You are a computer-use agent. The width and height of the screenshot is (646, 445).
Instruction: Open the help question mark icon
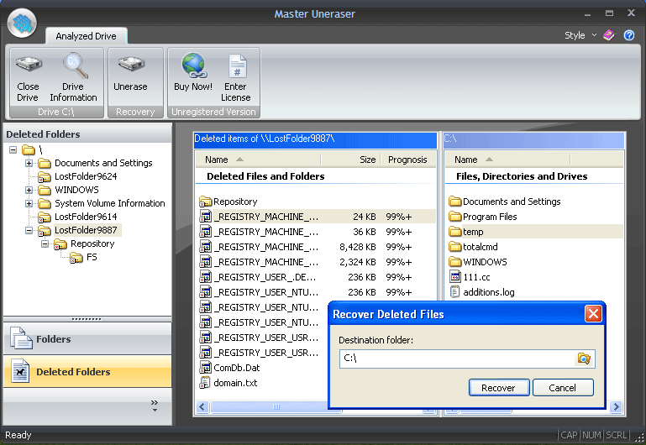[x=629, y=35]
